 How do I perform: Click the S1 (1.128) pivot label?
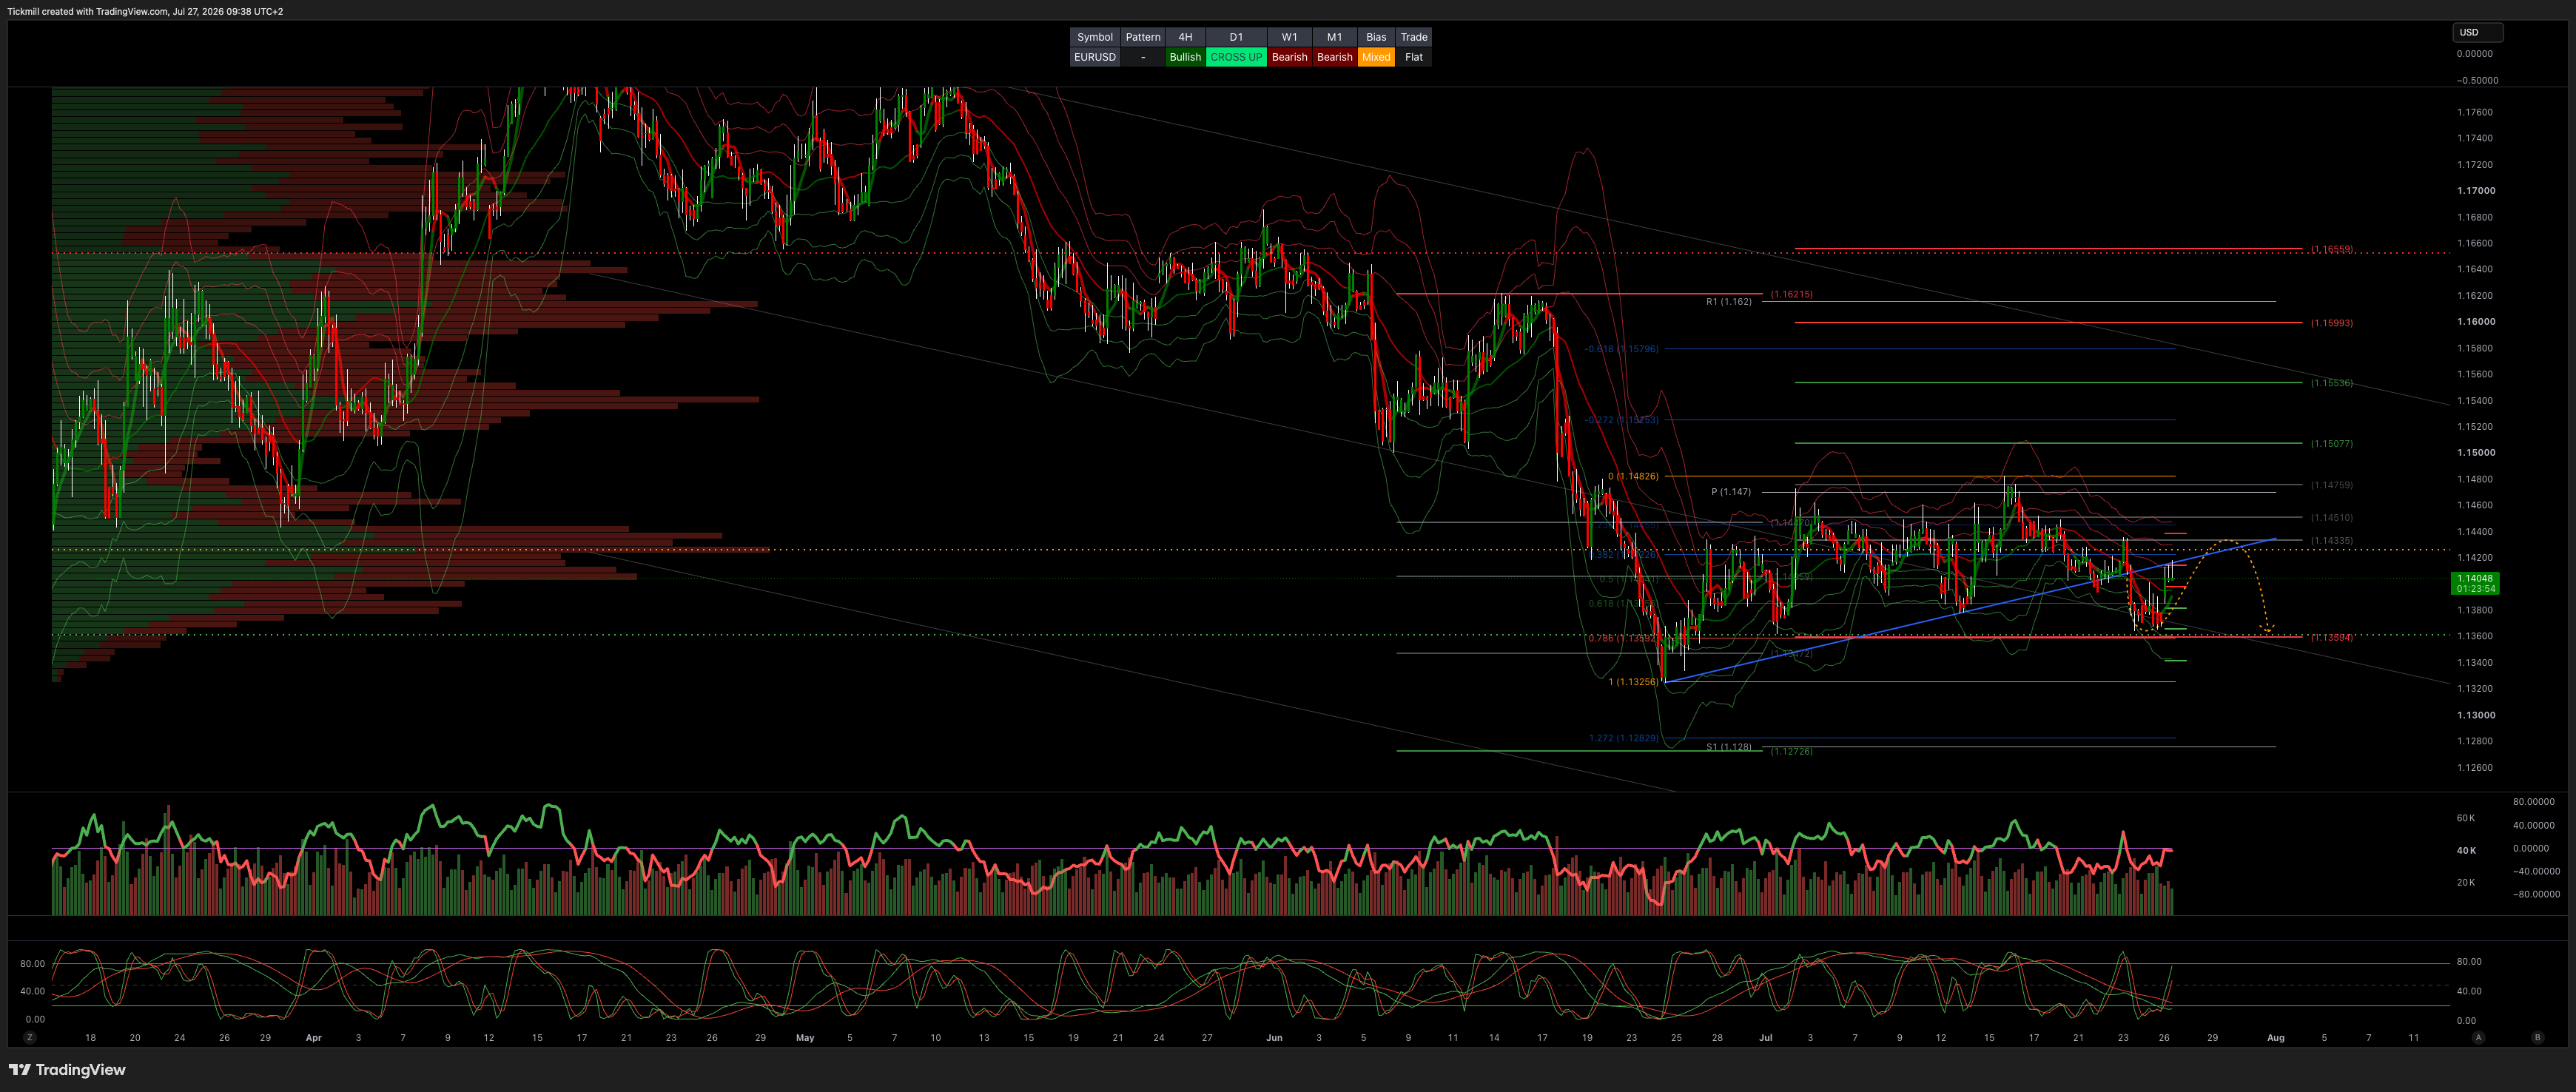(1729, 746)
